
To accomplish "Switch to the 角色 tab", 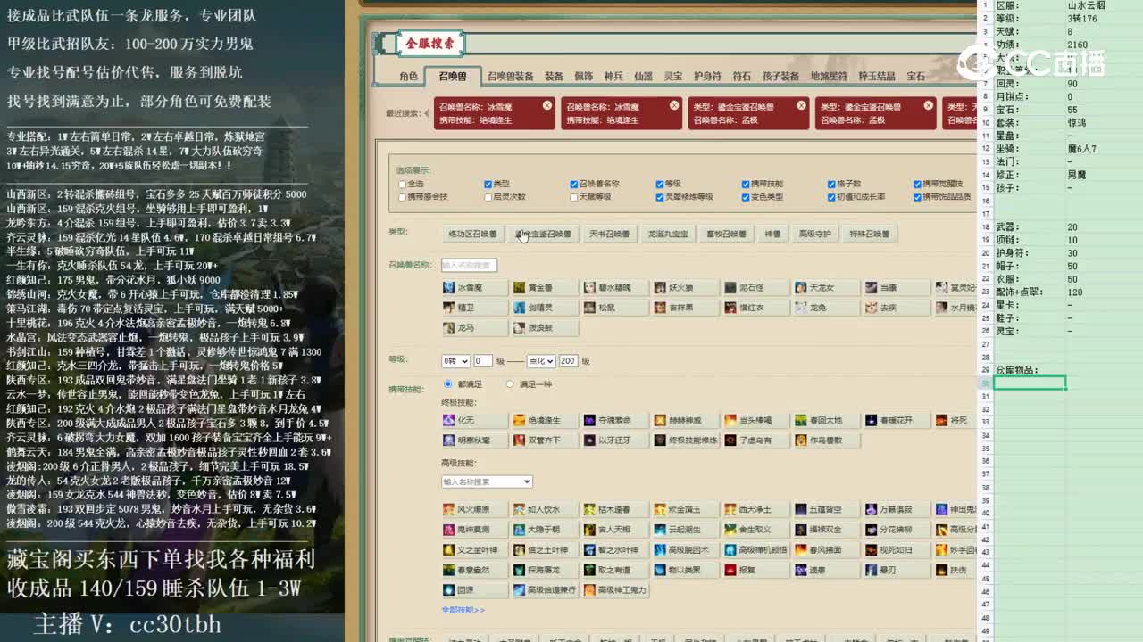I will point(408,77).
